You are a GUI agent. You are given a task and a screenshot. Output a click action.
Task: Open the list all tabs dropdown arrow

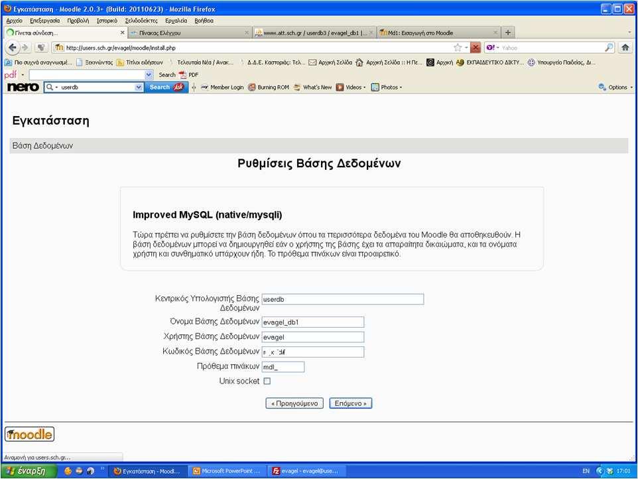point(629,32)
